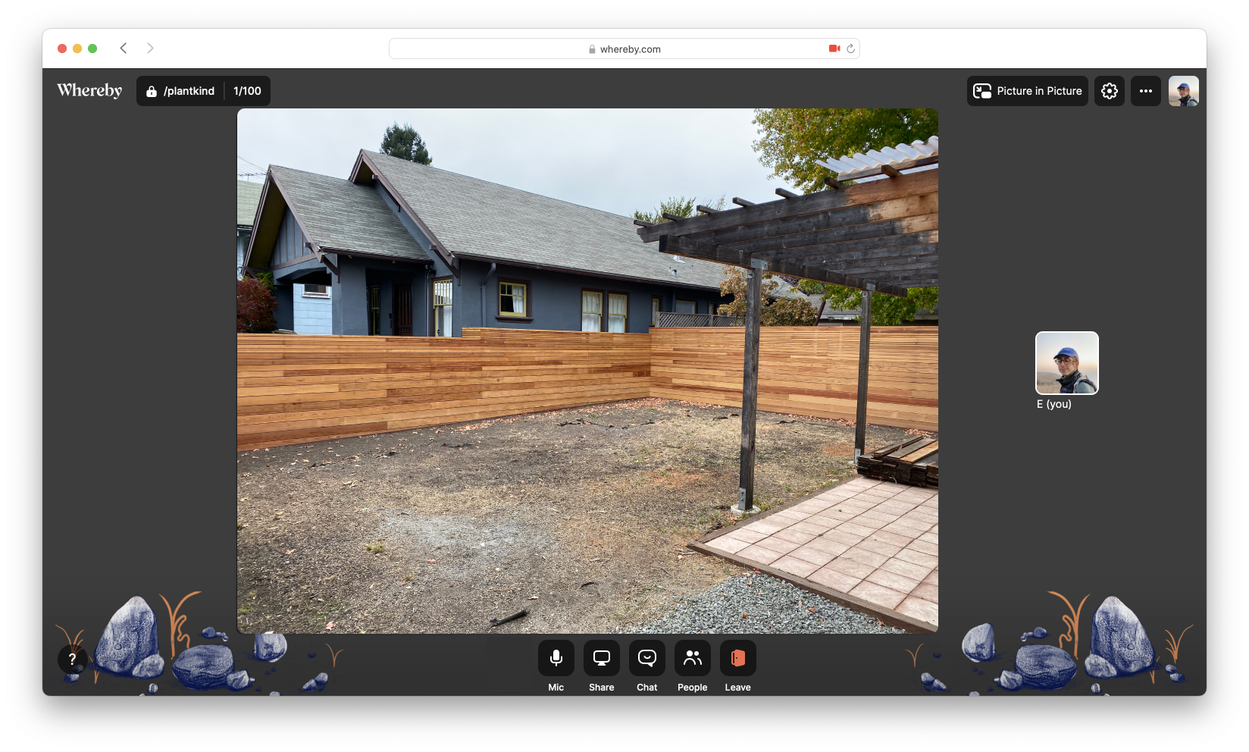Select the E (you) video thumbnail
Image resolution: width=1249 pixels, height=752 pixels.
(1066, 363)
